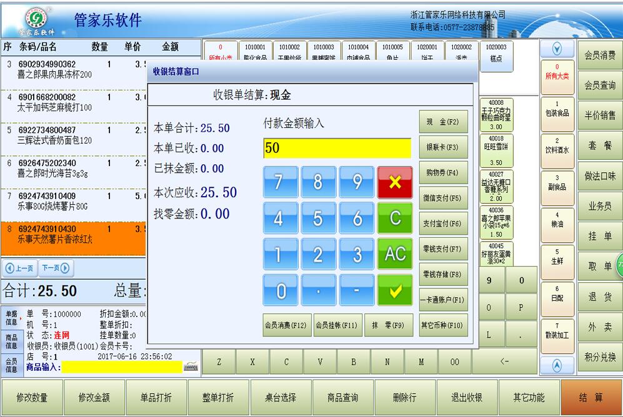Open 其它币种(F10) currency option

tap(444, 325)
